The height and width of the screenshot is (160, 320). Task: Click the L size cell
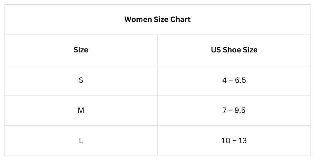pyautogui.click(x=81, y=141)
